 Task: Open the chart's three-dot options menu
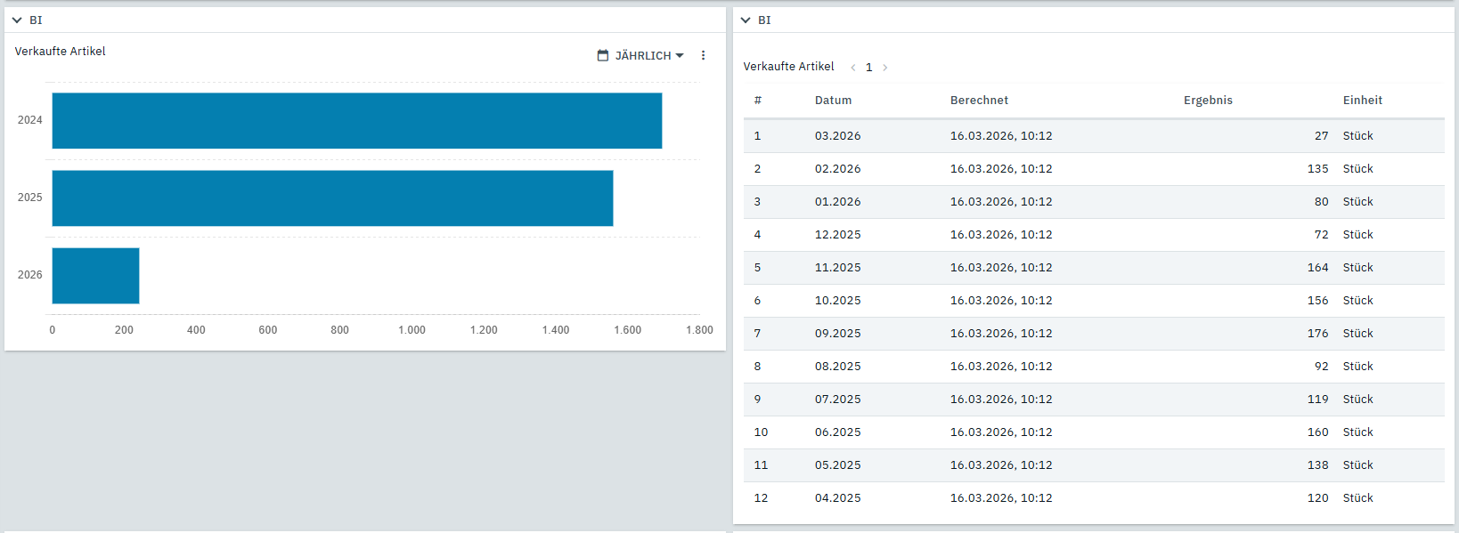point(703,55)
